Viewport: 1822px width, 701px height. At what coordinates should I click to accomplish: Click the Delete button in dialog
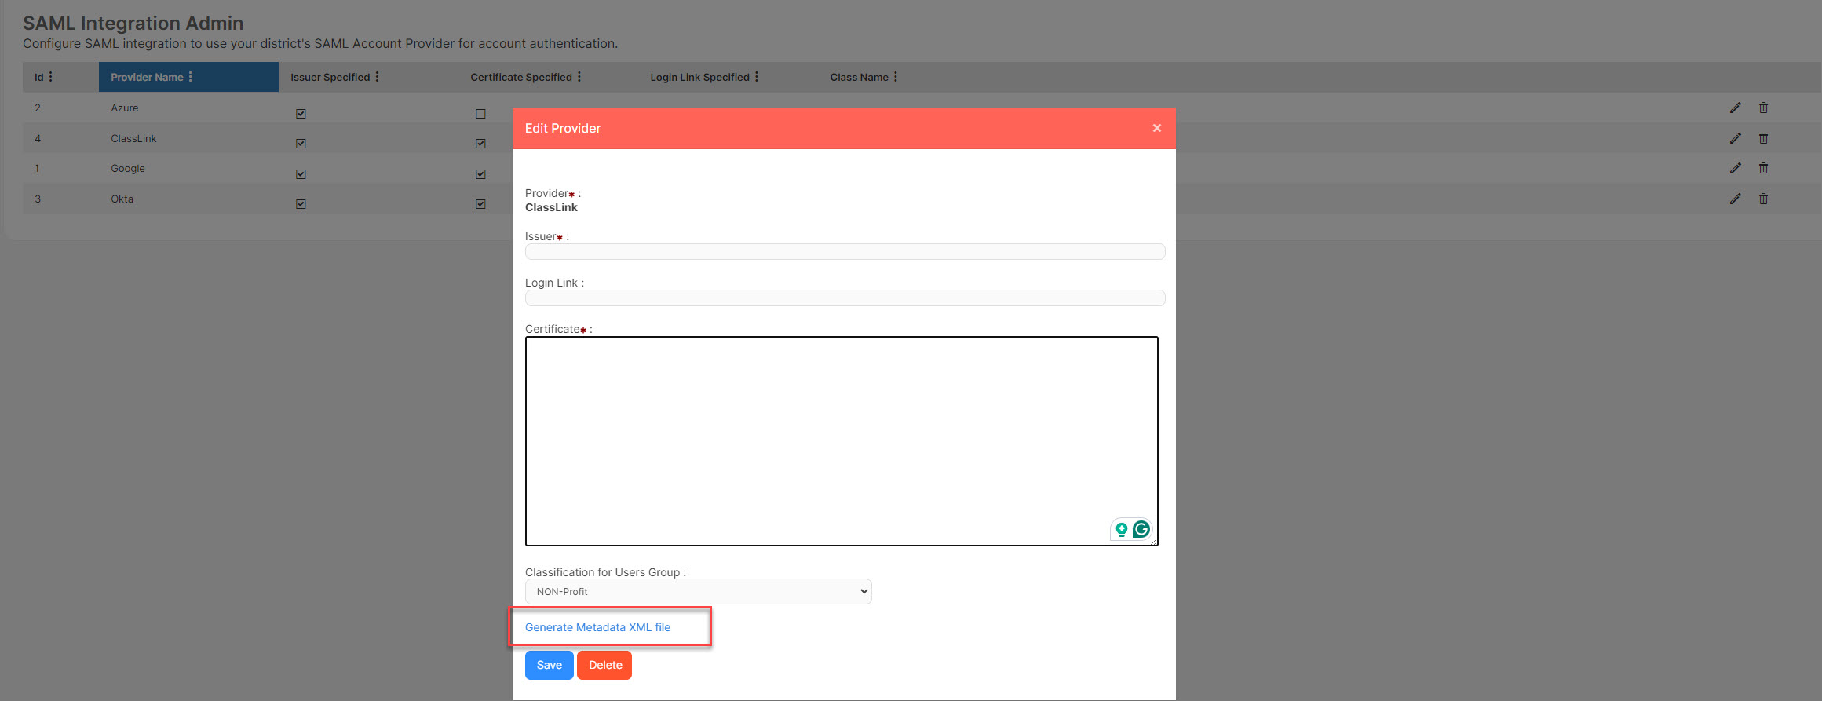[604, 665]
